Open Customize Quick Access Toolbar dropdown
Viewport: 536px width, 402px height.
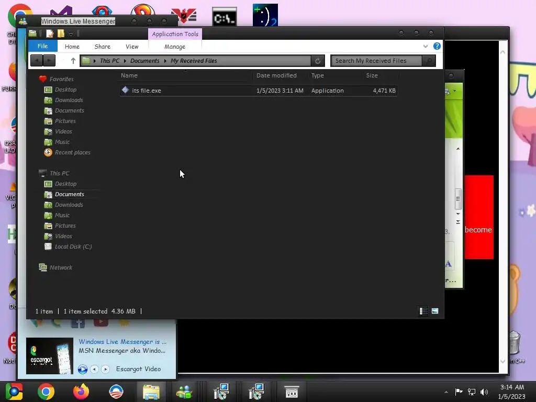tap(71, 34)
